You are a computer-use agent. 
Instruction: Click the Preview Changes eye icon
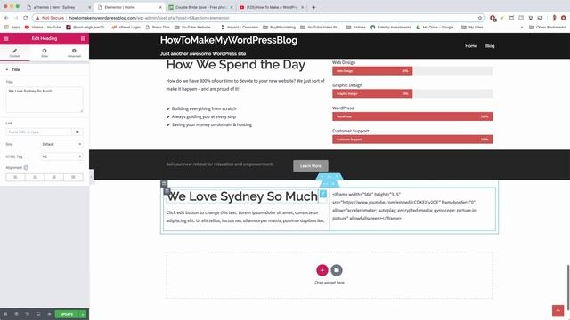49,314
